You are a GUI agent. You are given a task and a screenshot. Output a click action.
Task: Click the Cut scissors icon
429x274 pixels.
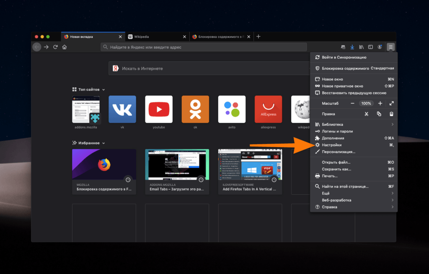click(x=366, y=114)
